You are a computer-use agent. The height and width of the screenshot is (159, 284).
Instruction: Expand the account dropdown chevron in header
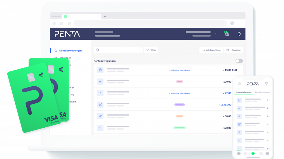point(216,34)
